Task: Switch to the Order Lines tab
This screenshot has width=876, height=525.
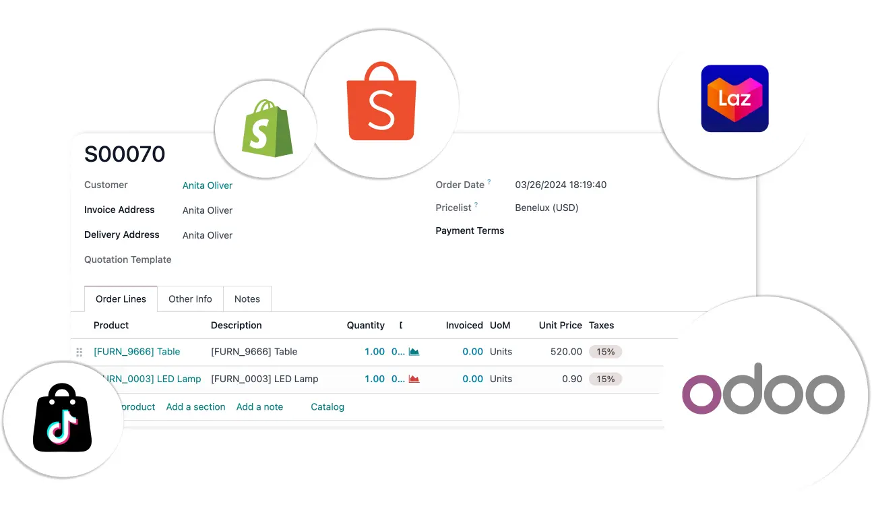Action: (x=121, y=299)
